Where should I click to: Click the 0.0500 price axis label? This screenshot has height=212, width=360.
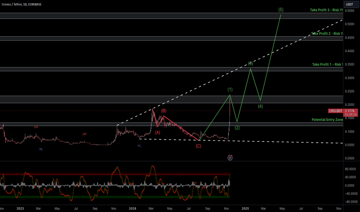[350, 145]
